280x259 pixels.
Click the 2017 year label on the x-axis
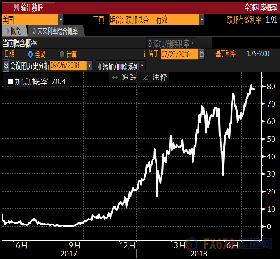coord(69,254)
